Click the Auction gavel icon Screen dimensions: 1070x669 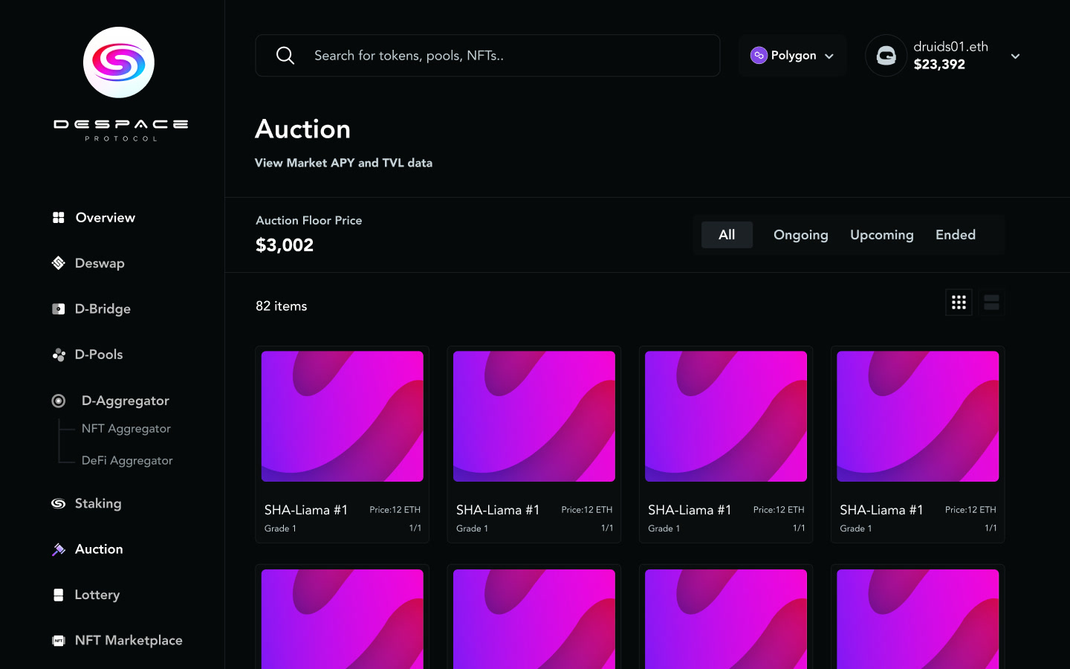59,549
